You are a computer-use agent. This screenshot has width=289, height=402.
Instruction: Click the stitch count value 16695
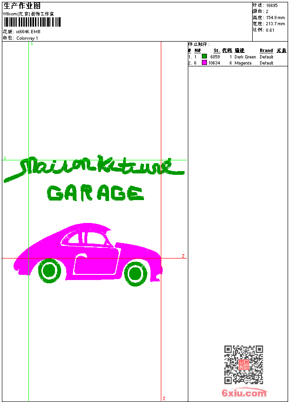pos(272,6)
